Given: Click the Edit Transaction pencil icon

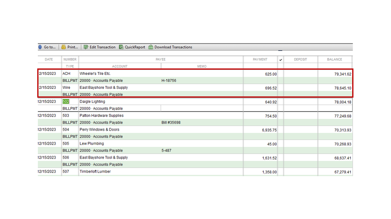Looking at the screenshot, I should [x=86, y=47].
